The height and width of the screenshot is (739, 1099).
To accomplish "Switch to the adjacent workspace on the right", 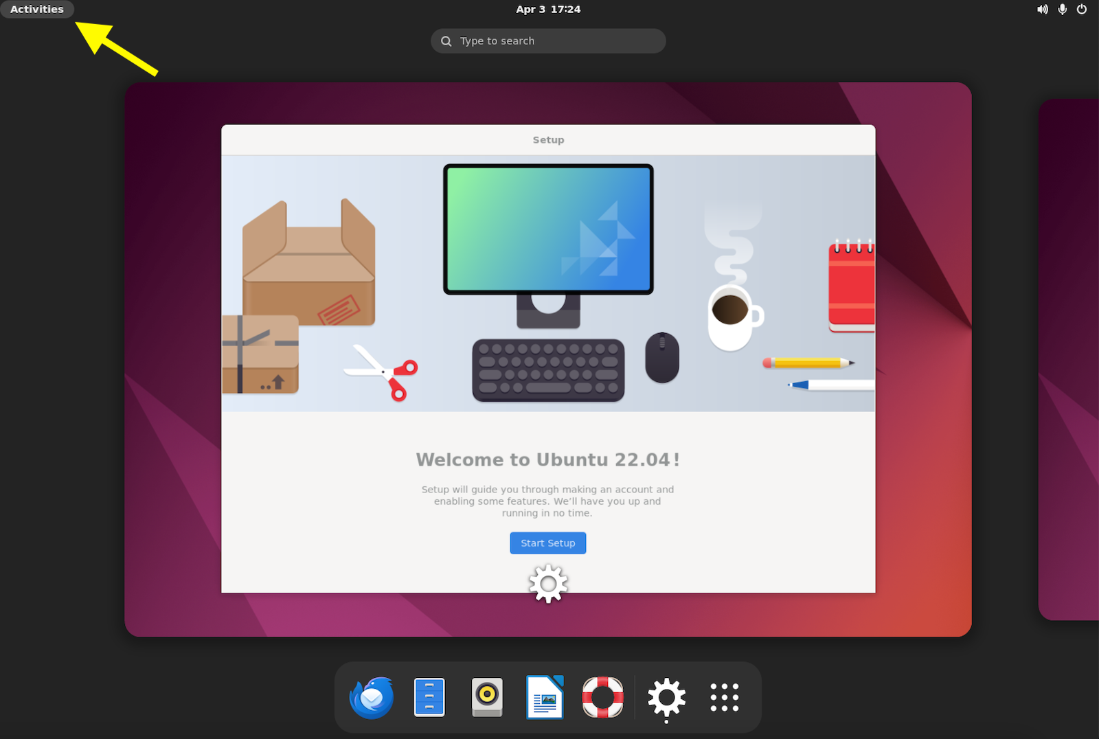I will point(1069,359).
